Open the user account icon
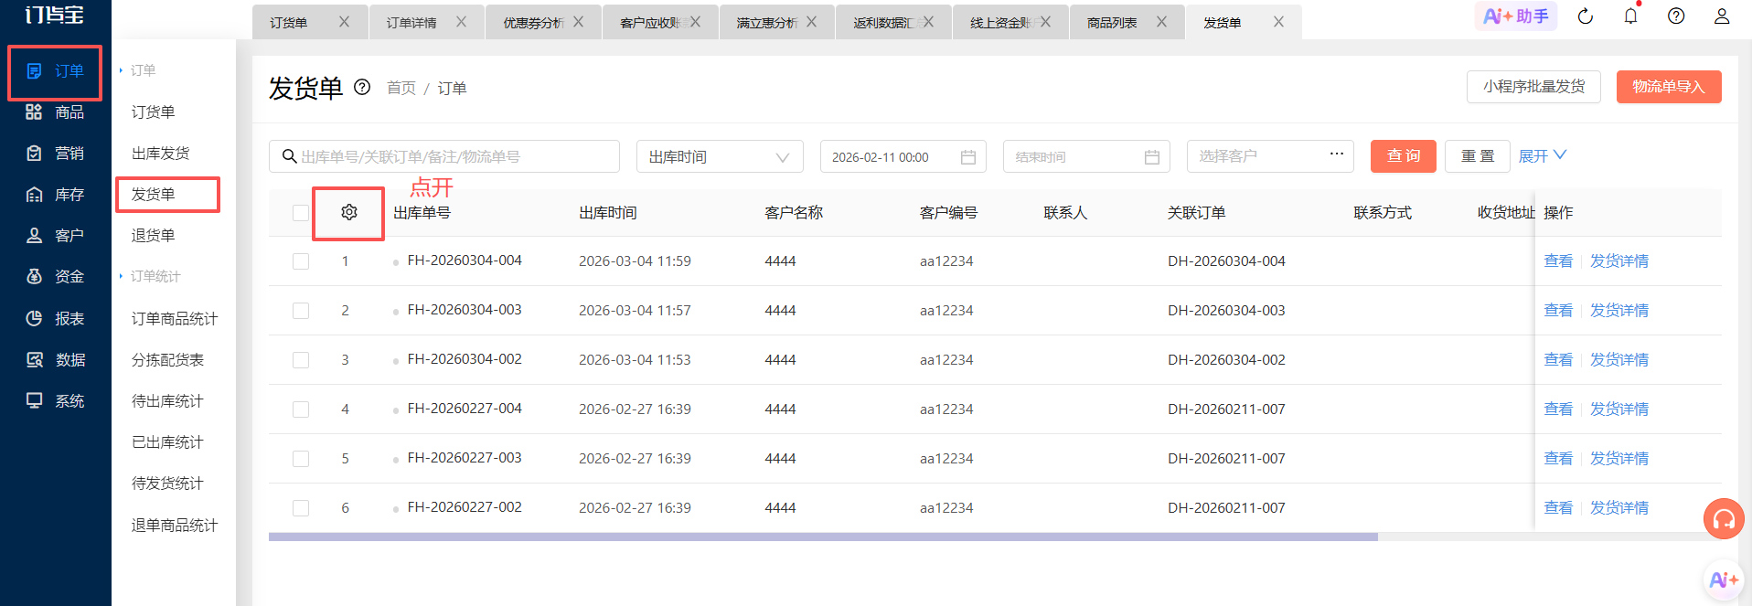1752x606 pixels. 1722,16
